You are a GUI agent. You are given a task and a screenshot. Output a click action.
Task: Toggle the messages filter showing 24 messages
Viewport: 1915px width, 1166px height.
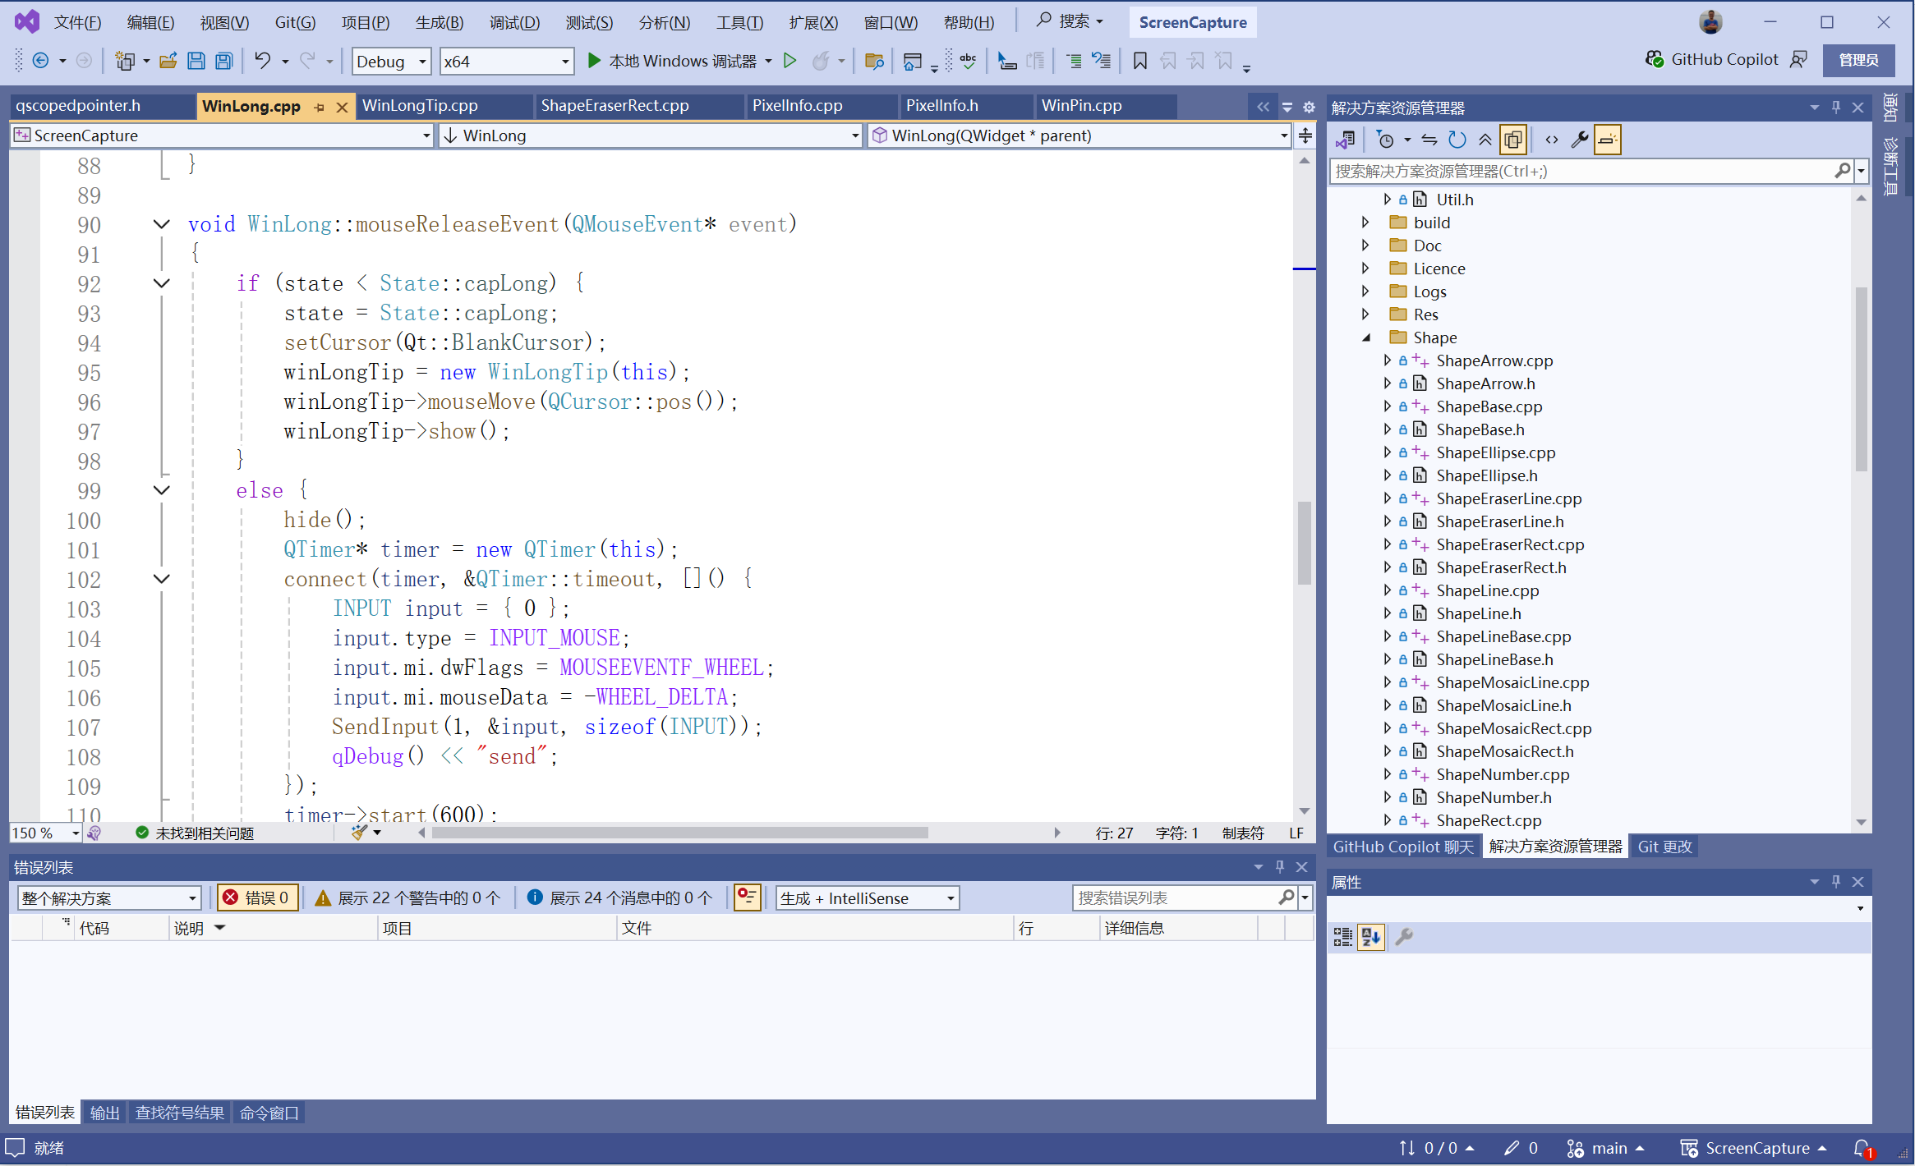tap(619, 897)
